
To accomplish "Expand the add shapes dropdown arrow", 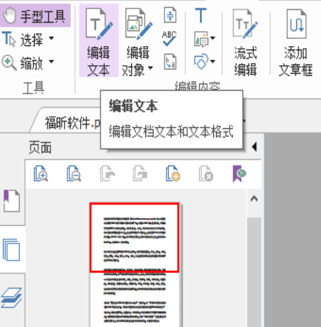I will (213, 62).
